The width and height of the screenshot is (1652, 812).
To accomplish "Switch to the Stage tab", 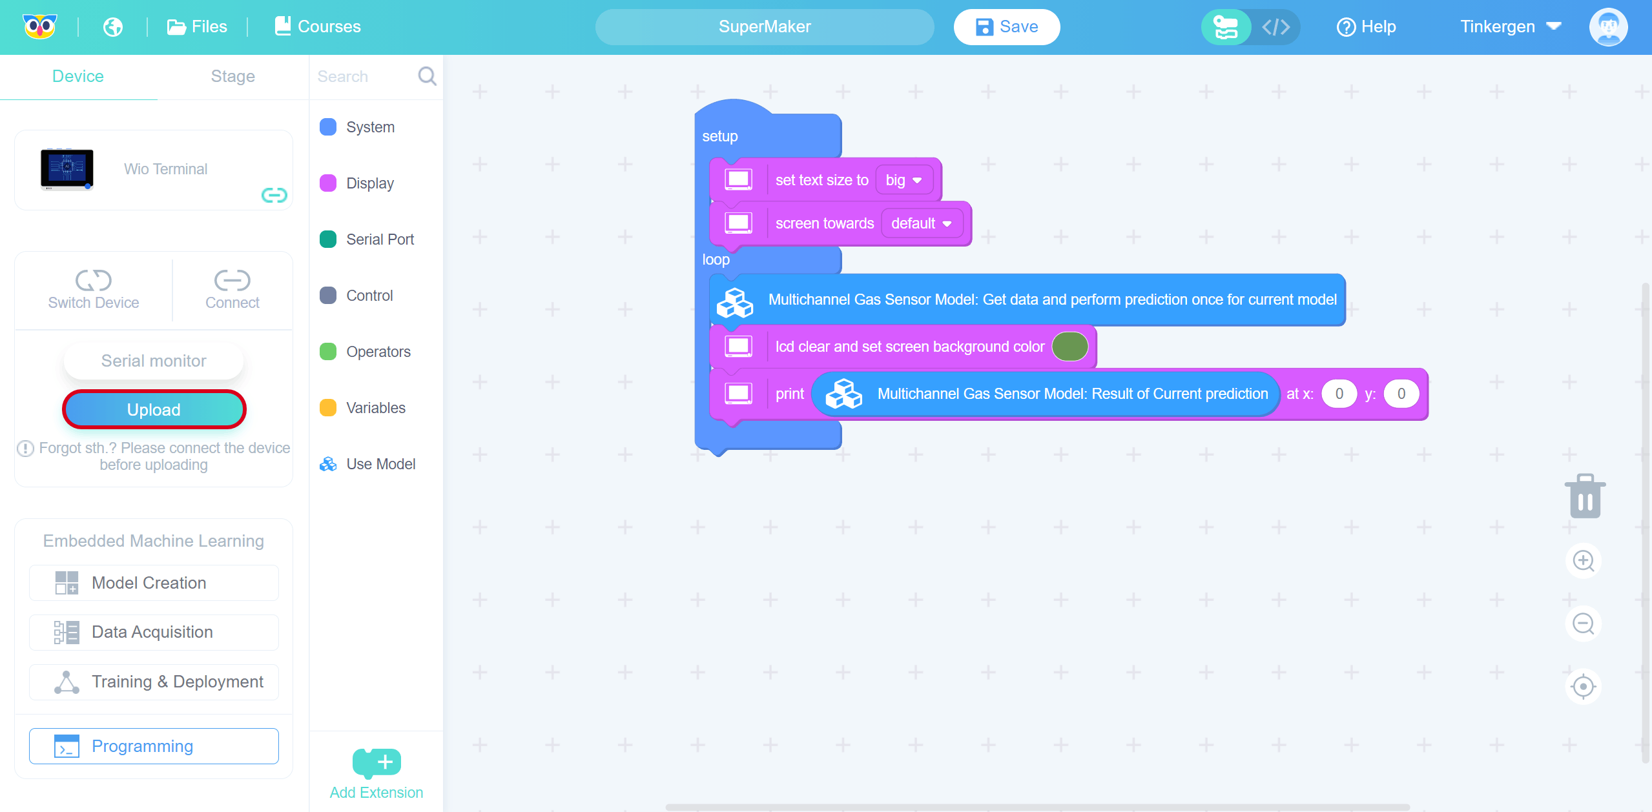I will [232, 76].
